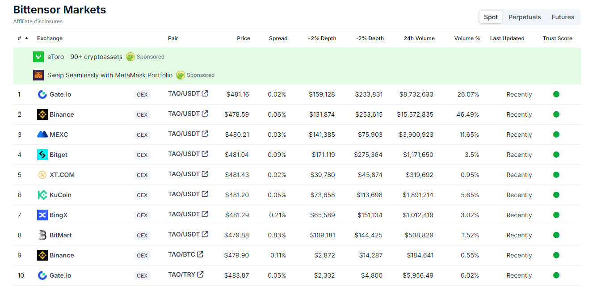The height and width of the screenshot is (291, 601).
Task: Sort by Trust Score column header
Action: pyautogui.click(x=557, y=38)
